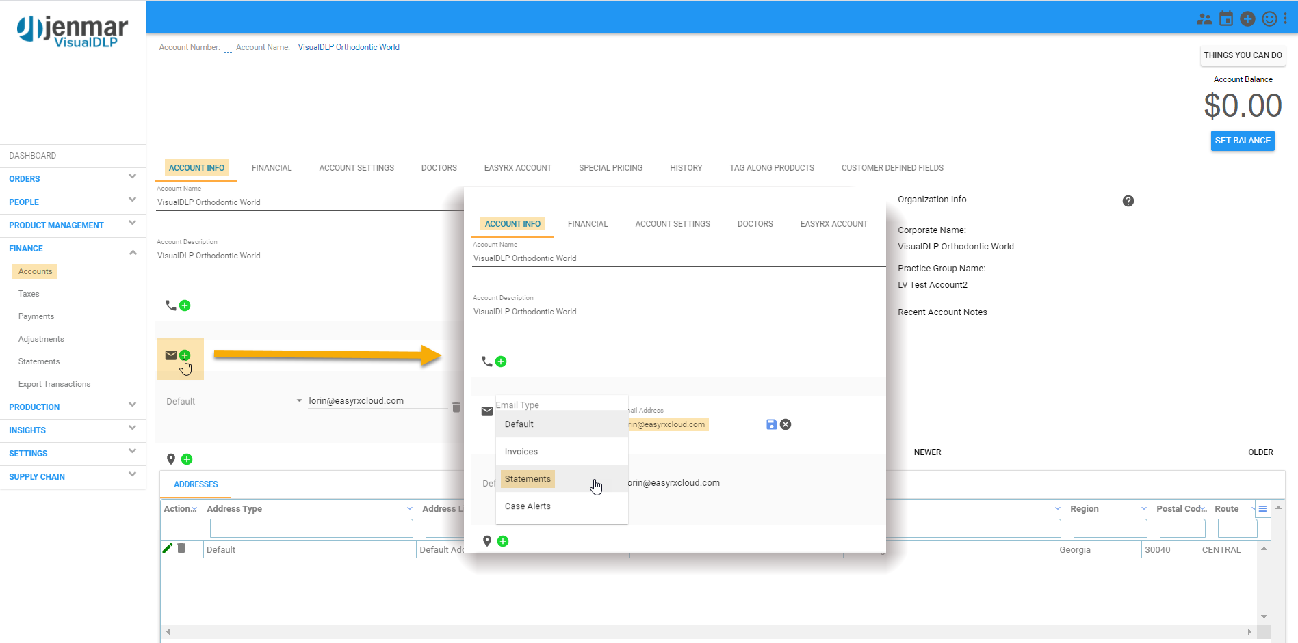
Task: Click the Account Description field on main page
Action: pos(310,256)
